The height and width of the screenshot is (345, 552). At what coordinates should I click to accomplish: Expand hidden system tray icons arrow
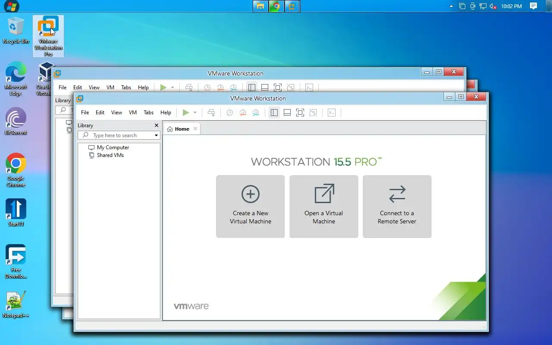452,6
